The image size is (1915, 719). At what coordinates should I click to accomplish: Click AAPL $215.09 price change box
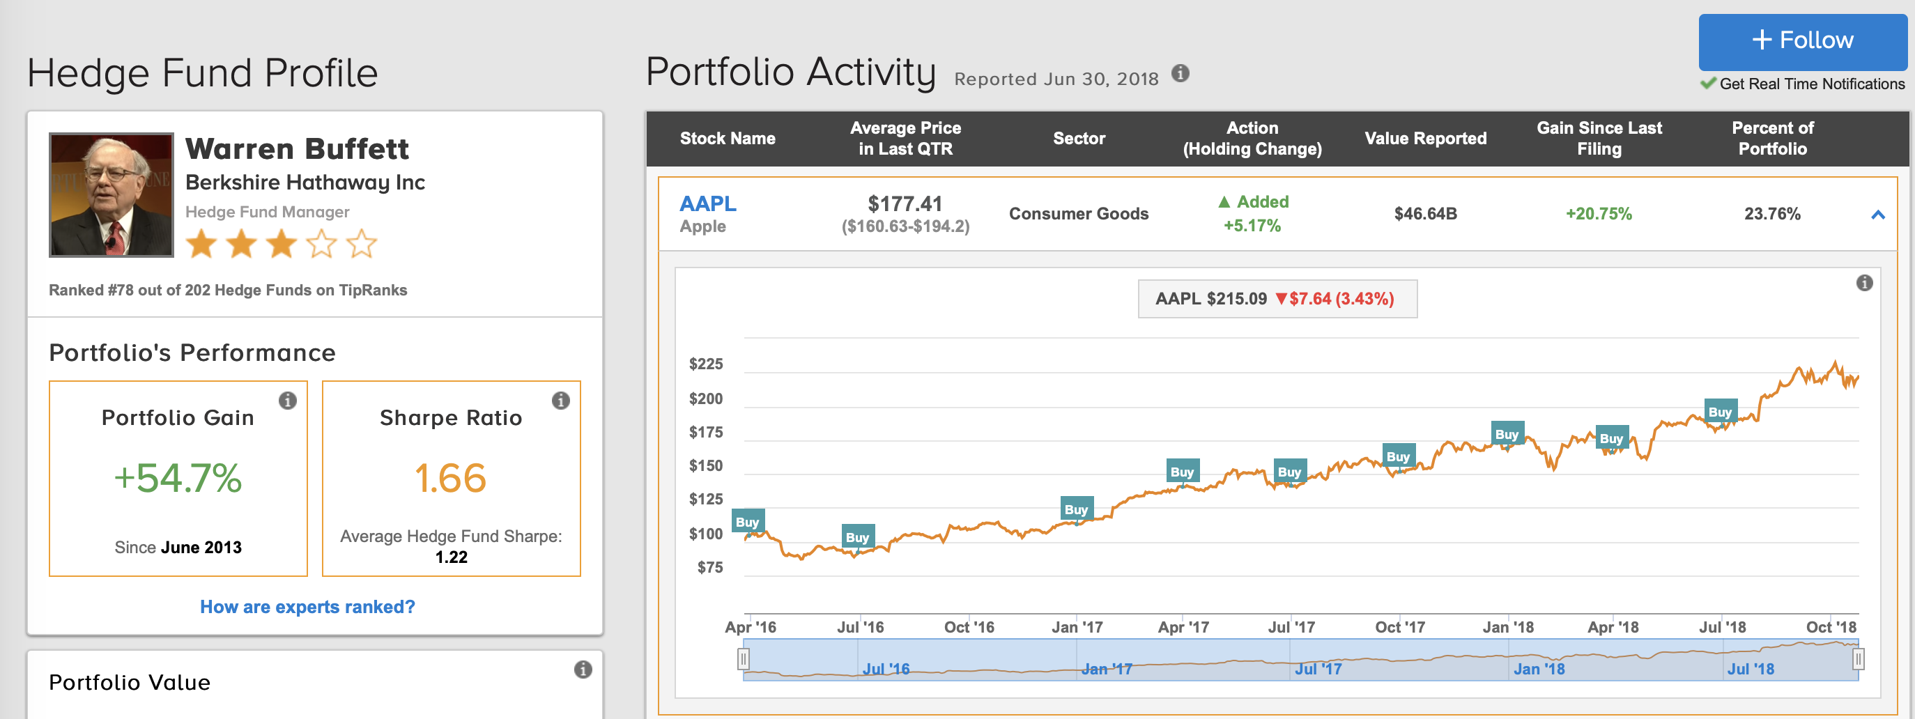tap(1277, 299)
